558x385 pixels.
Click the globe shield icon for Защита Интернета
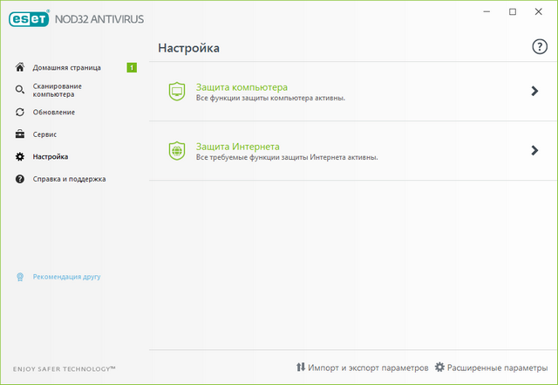tap(177, 151)
